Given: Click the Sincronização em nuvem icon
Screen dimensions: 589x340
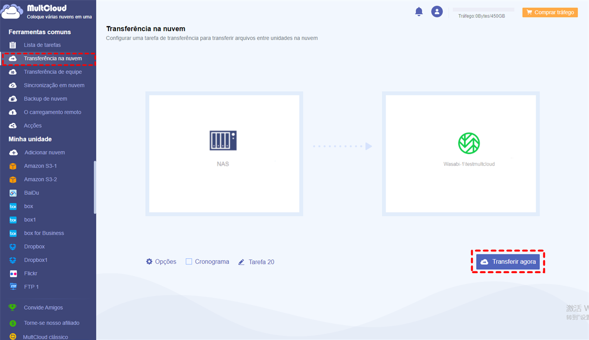Looking at the screenshot, I should 13,85.
